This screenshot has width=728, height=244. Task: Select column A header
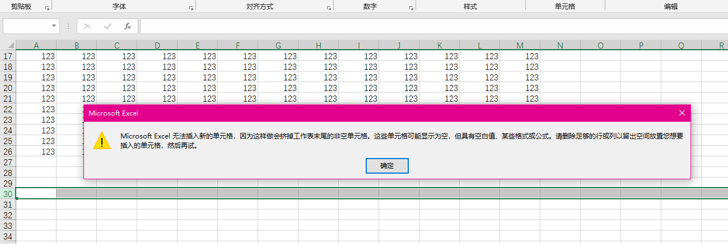36,45
